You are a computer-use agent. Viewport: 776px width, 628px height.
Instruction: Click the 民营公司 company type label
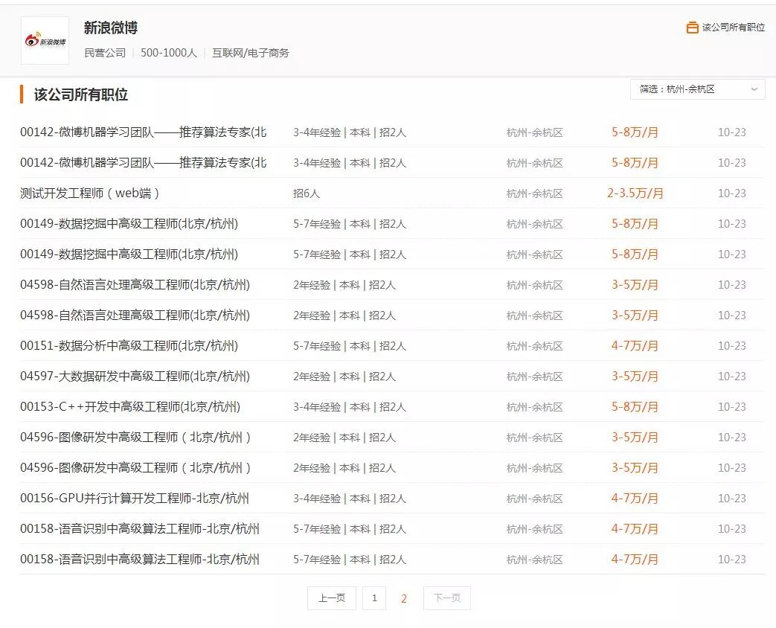pyautogui.click(x=105, y=53)
